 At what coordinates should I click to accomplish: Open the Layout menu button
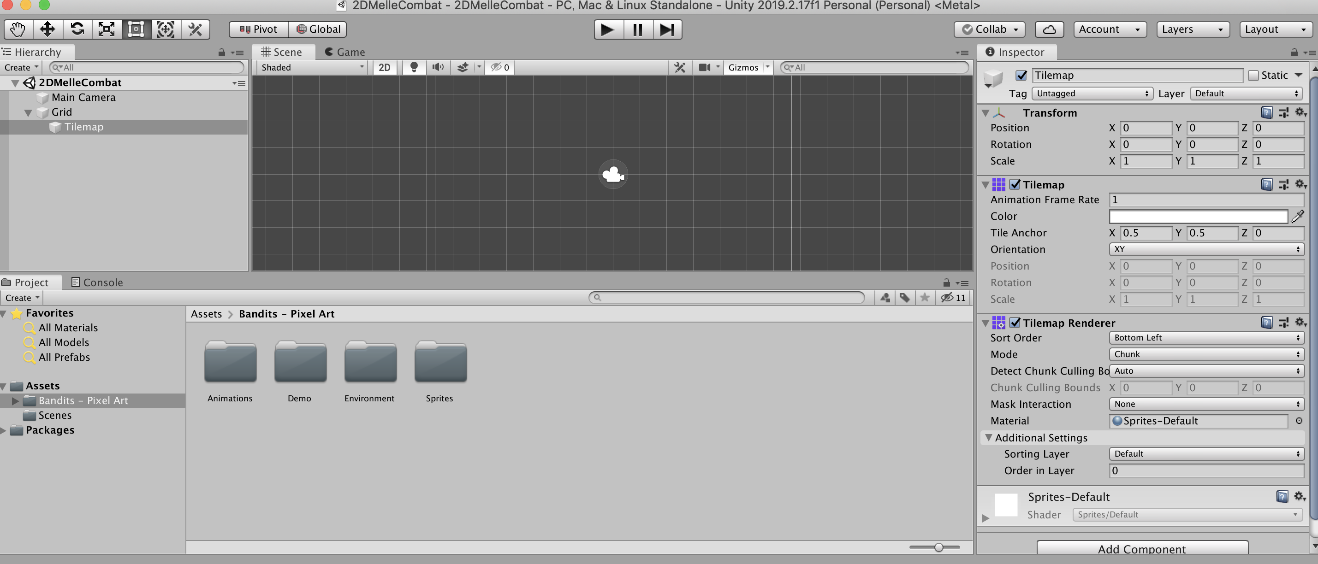pyautogui.click(x=1276, y=29)
